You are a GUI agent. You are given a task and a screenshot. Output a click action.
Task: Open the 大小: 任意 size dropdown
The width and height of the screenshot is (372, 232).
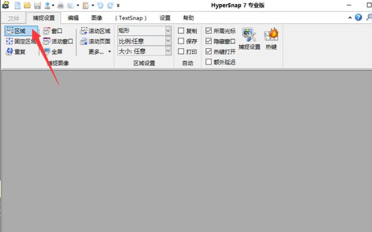(168, 51)
